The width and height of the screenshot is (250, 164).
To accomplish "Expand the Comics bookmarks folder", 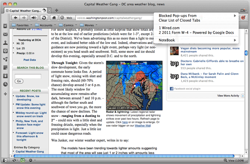I will coord(68,25).
